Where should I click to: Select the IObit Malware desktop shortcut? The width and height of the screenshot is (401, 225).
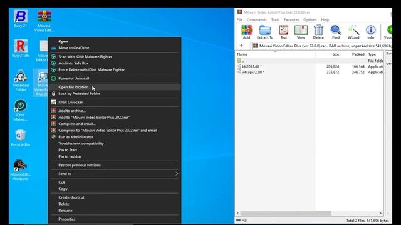pos(21,110)
